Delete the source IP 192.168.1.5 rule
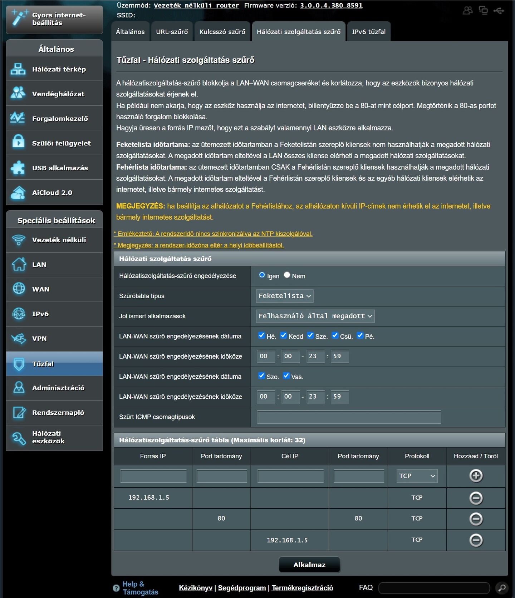 tap(476, 498)
